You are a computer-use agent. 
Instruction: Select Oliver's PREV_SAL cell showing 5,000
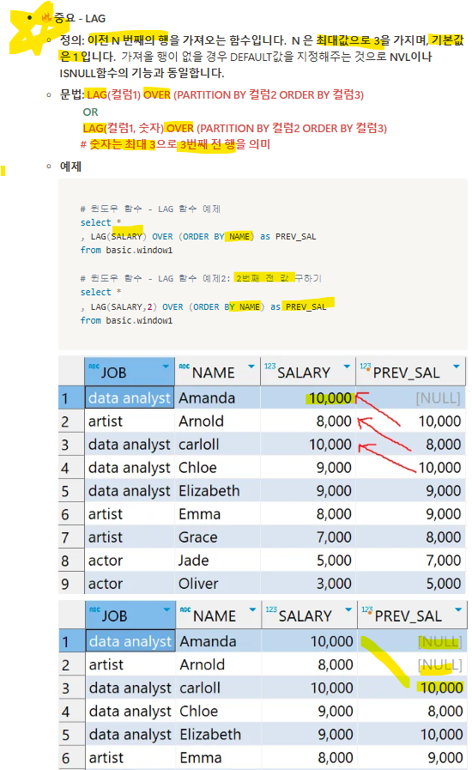410,584
